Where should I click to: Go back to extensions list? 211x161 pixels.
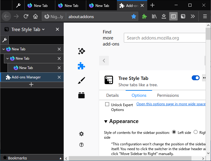104,61
